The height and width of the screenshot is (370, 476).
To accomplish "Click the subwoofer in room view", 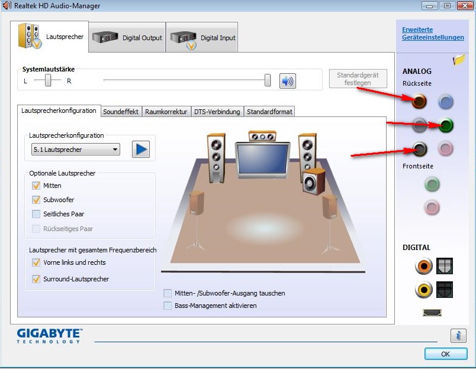I will click(x=314, y=181).
